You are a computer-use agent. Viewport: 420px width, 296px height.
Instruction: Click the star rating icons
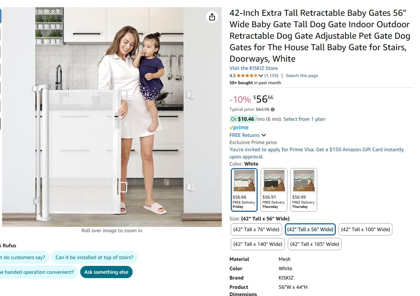pos(247,76)
